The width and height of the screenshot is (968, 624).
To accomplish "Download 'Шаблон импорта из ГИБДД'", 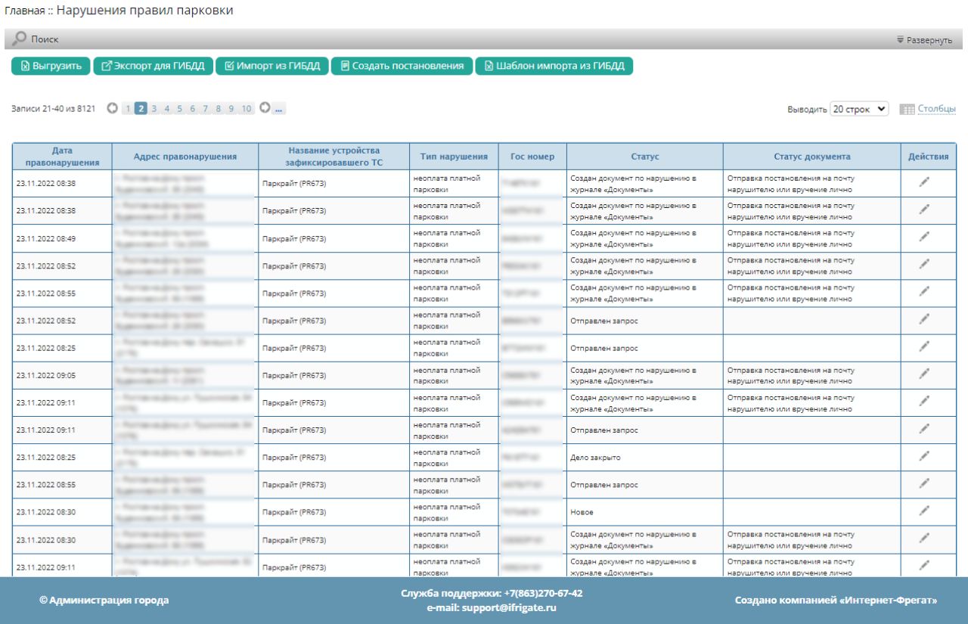I will 554,66.
